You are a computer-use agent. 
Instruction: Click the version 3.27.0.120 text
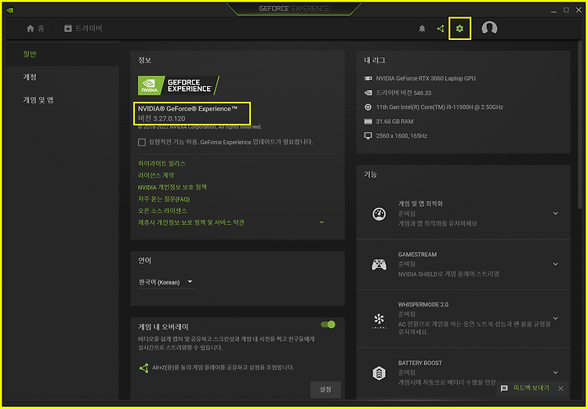162,118
